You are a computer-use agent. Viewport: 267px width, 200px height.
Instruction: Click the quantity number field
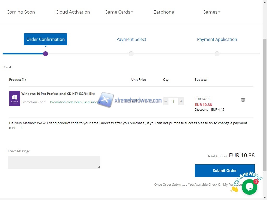[173, 101]
